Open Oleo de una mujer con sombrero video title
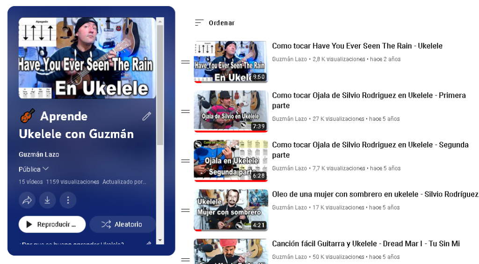The image size is (479, 264). [375, 194]
